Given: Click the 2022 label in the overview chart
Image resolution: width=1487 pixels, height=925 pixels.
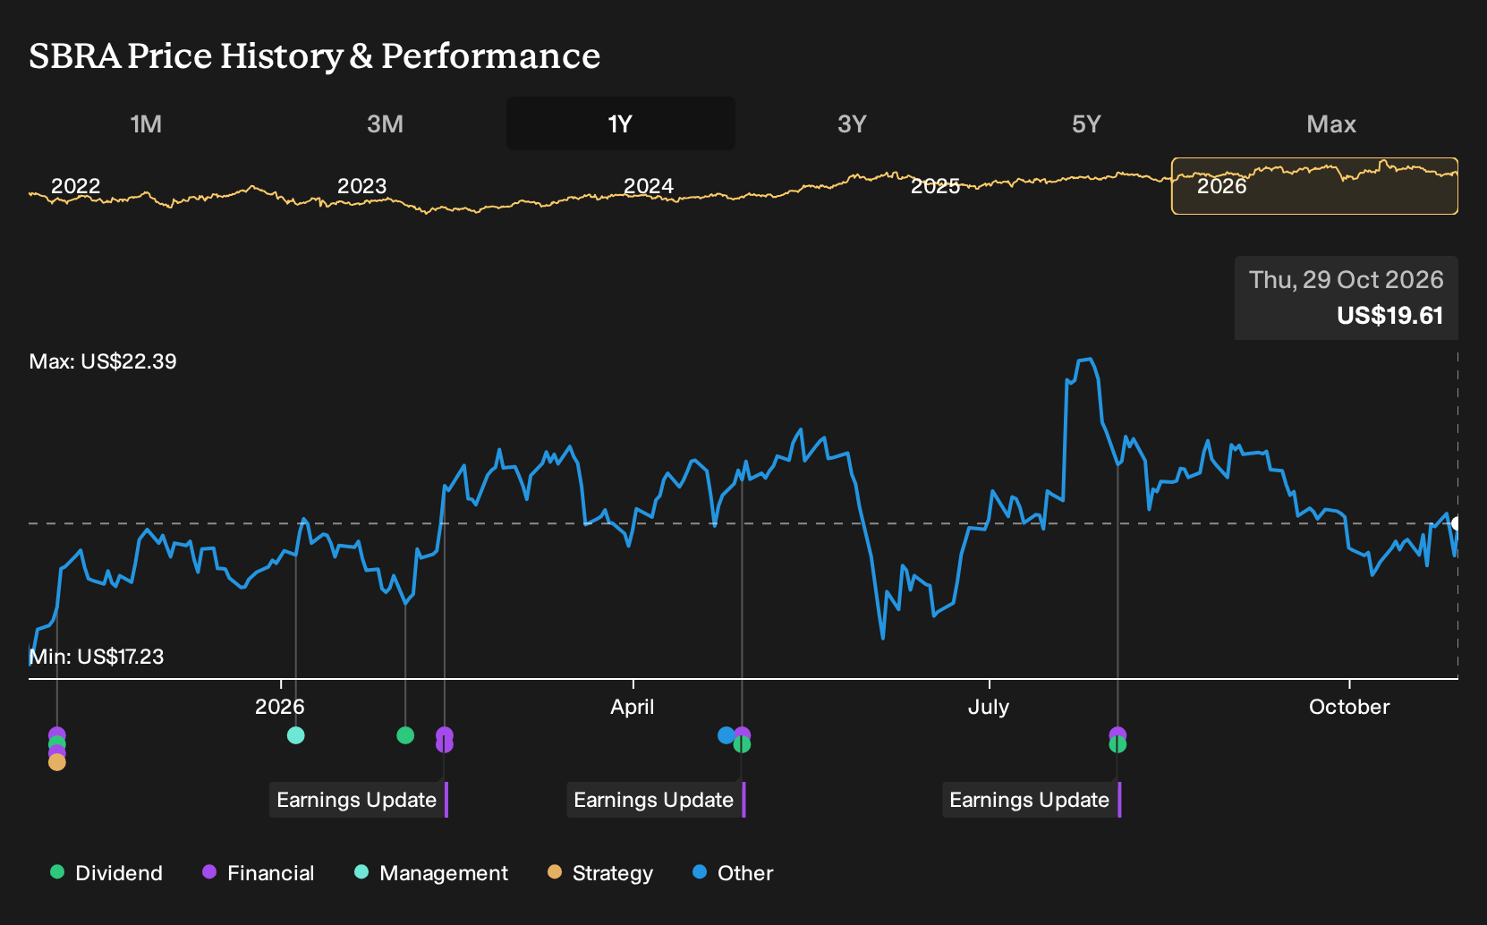Looking at the screenshot, I should [x=76, y=186].
